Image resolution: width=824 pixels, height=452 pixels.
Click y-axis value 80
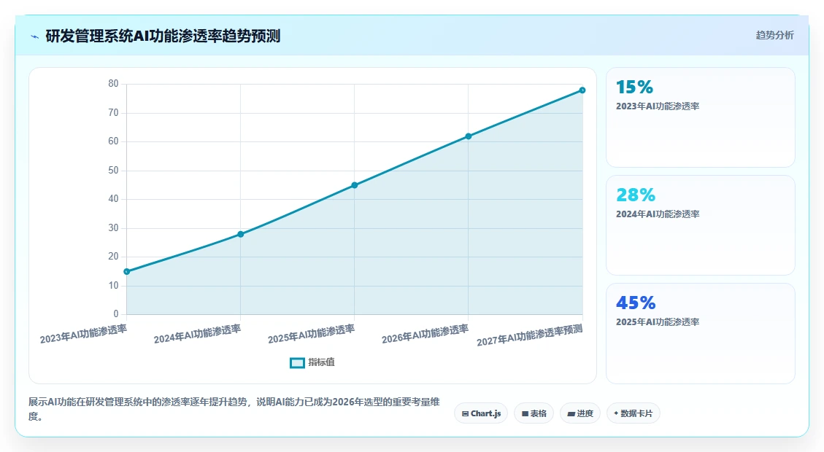[114, 84]
